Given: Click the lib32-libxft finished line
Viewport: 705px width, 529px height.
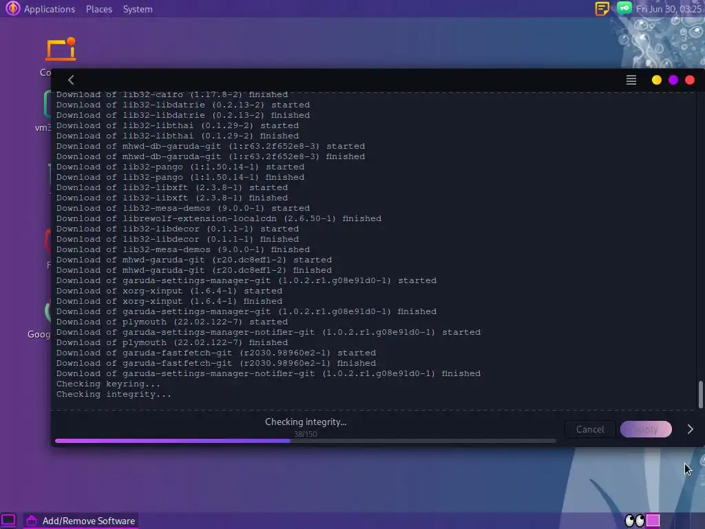Looking at the screenshot, I should [x=172, y=198].
